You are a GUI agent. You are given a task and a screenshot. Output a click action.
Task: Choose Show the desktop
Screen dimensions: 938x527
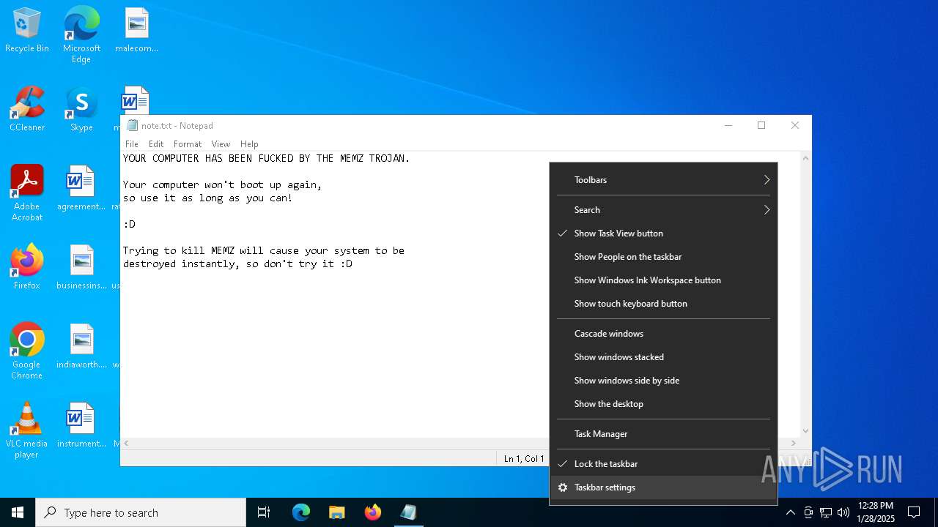pyautogui.click(x=663, y=404)
